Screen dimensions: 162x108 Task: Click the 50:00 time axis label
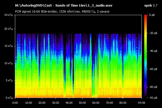click(83, 103)
